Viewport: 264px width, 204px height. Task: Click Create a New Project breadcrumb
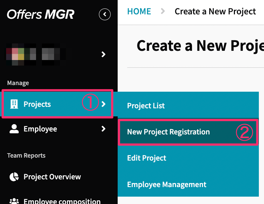(x=215, y=11)
